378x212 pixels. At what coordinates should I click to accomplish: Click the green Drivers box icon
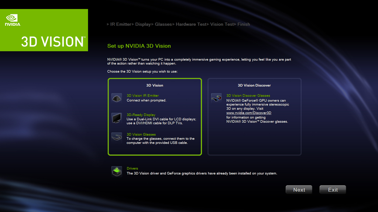pyautogui.click(x=117, y=172)
